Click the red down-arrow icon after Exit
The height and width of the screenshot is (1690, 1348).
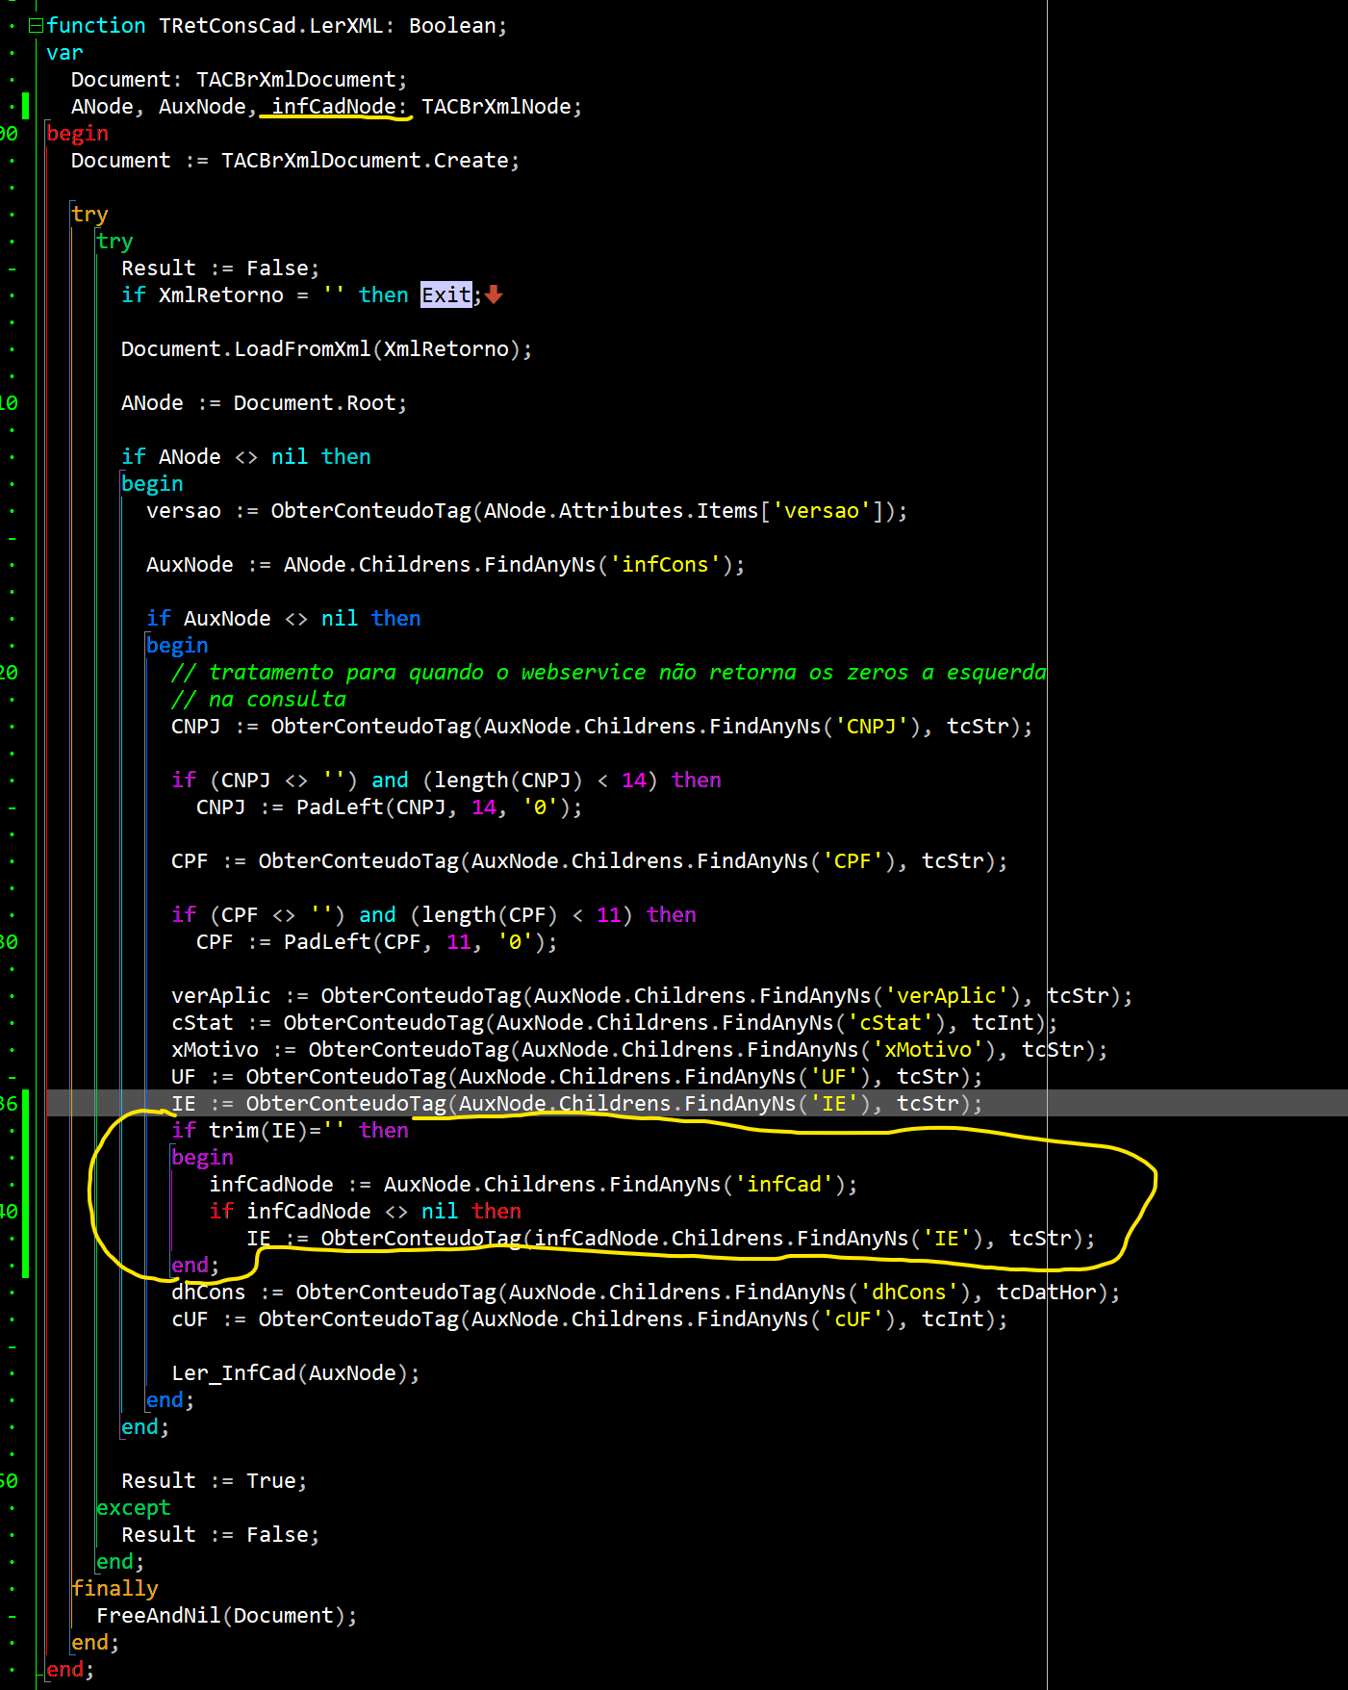pyautogui.click(x=494, y=294)
